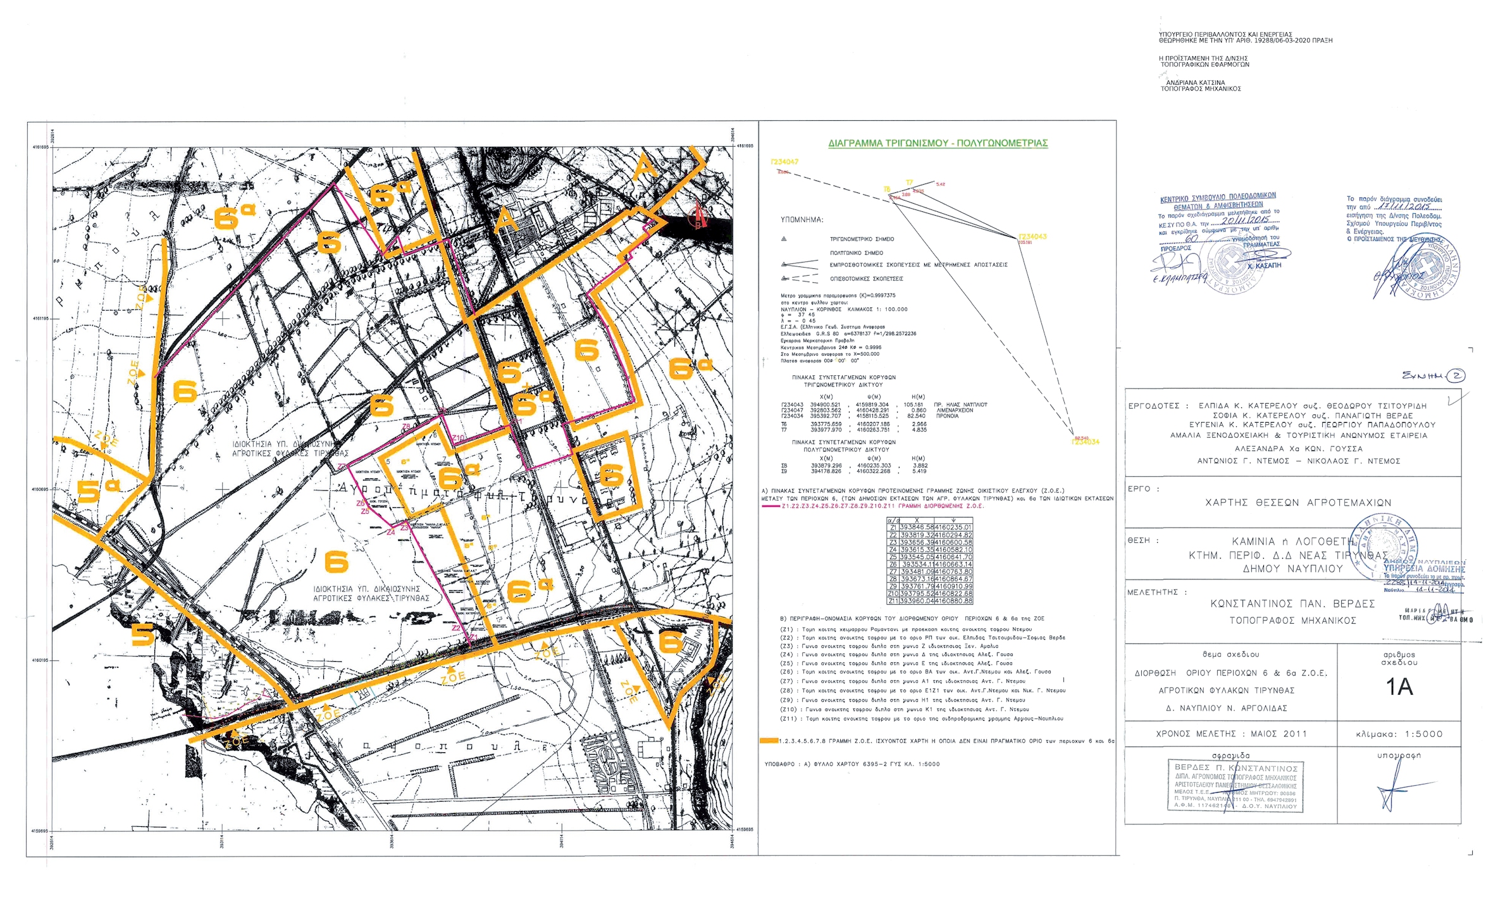This screenshot has height=899, width=1486.
Task: Click the ΧΑΡΤΗΣ ΘΕΣΕΩΝ ΑΓΡΟΤΕΜΑΧΙΩΝ title
Action: (1297, 503)
